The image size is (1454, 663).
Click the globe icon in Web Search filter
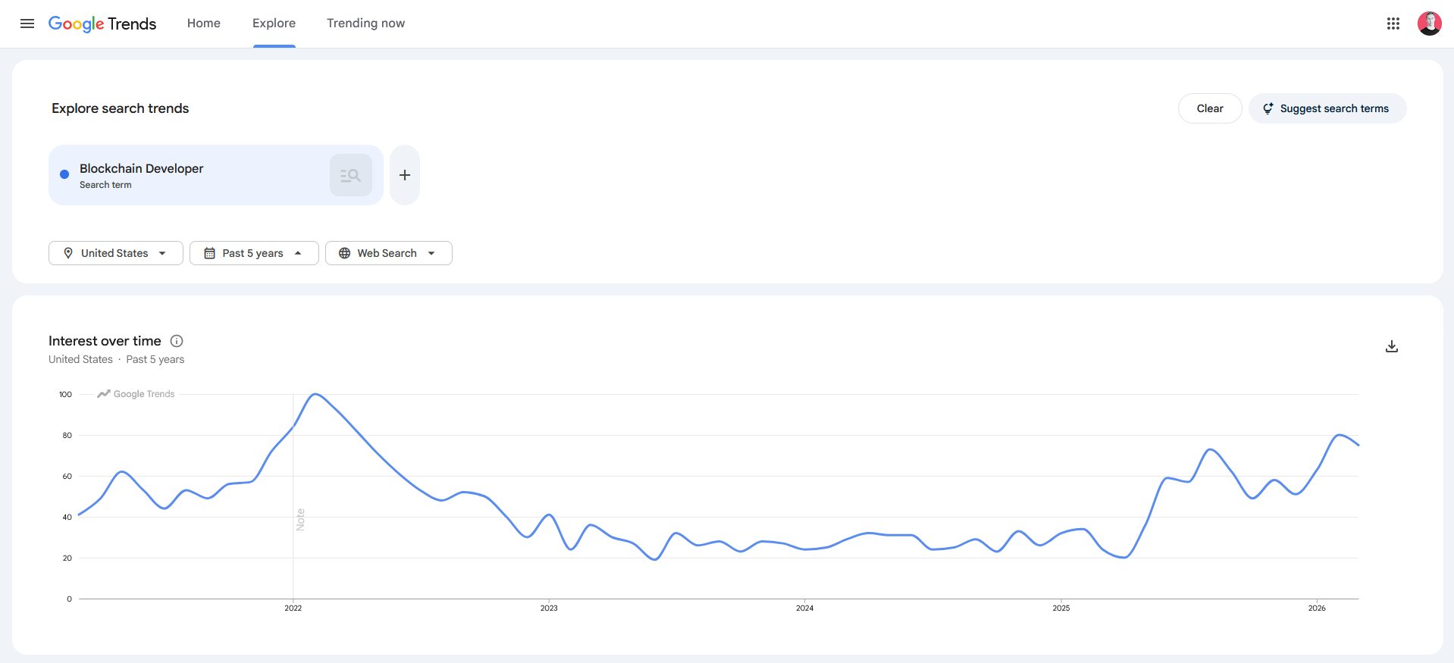(x=345, y=253)
